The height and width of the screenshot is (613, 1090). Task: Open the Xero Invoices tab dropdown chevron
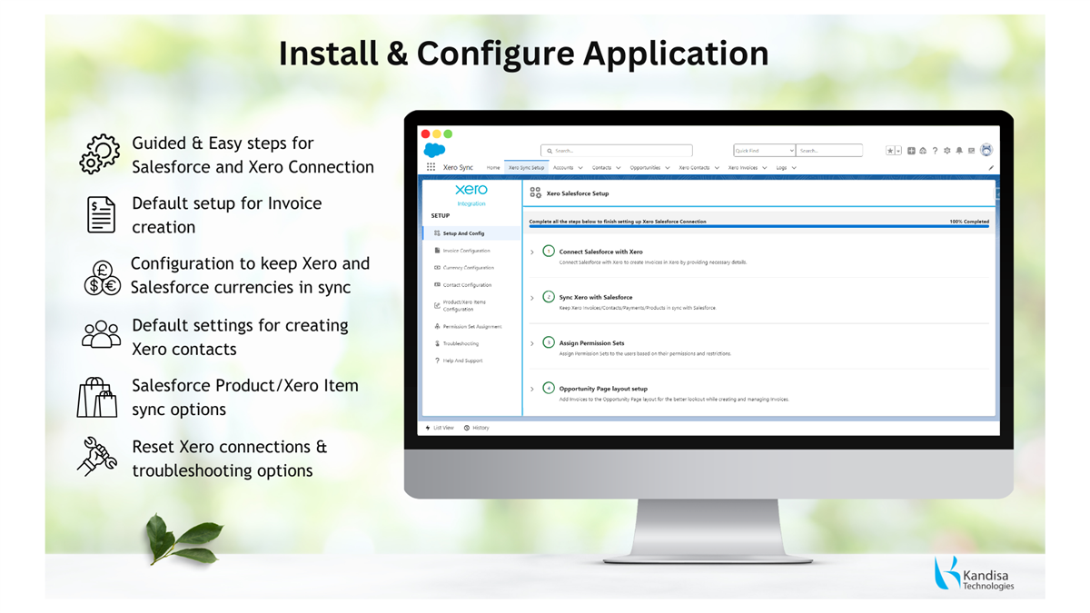(x=764, y=168)
